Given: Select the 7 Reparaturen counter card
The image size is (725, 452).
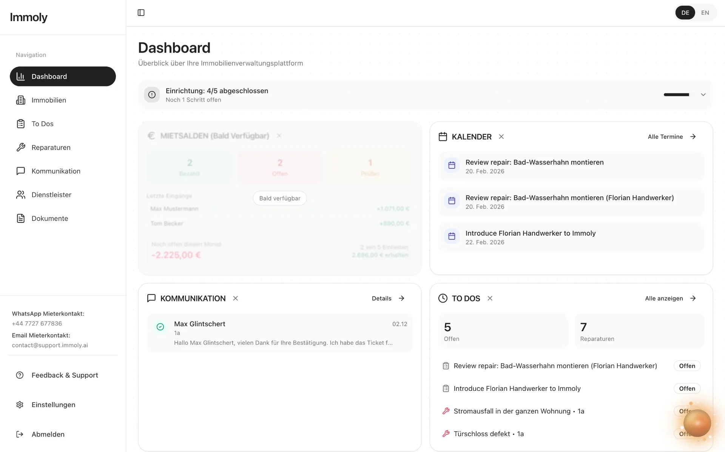Looking at the screenshot, I should pyautogui.click(x=639, y=331).
